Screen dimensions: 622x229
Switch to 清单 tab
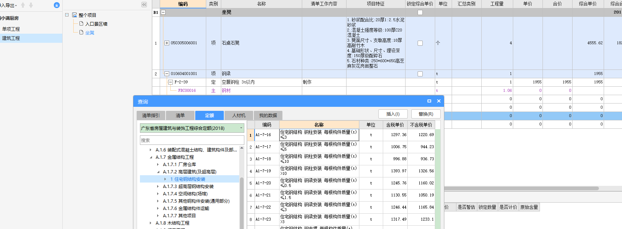click(x=180, y=115)
